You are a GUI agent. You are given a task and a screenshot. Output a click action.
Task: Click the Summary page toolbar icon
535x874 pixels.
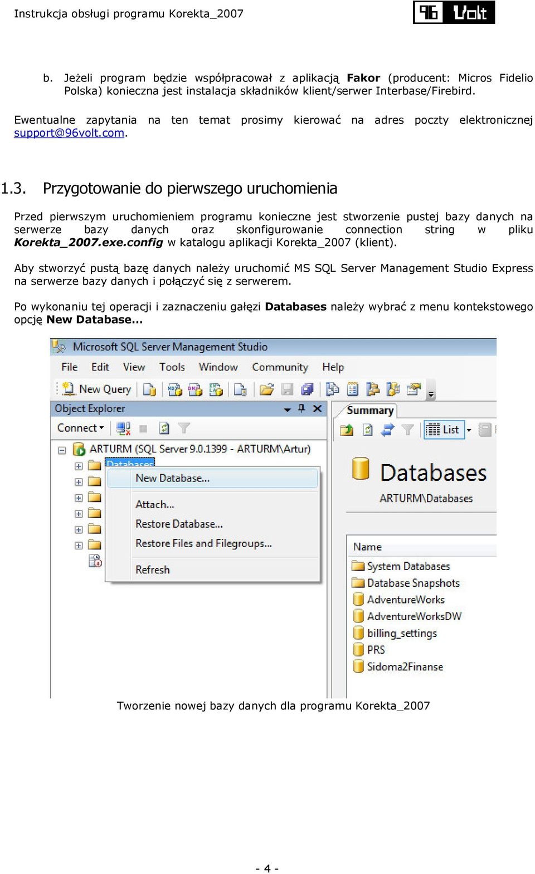353,389
